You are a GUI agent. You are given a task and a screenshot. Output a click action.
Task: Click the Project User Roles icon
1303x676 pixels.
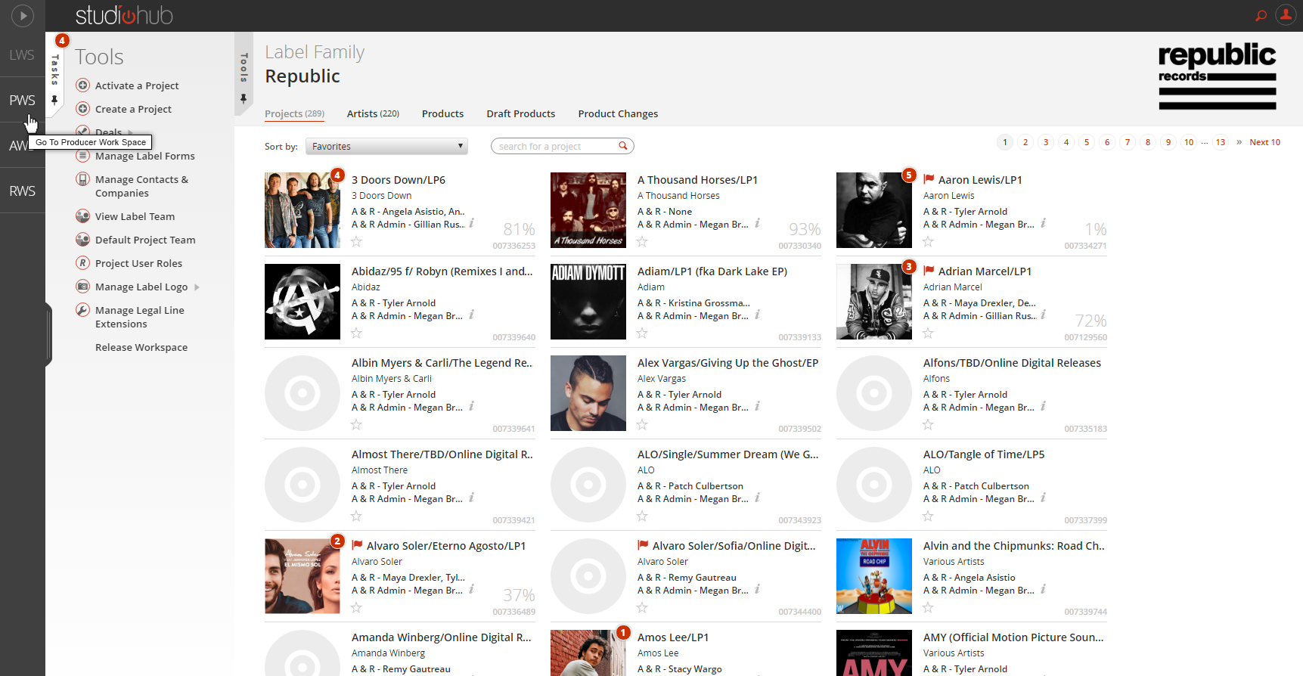(83, 263)
